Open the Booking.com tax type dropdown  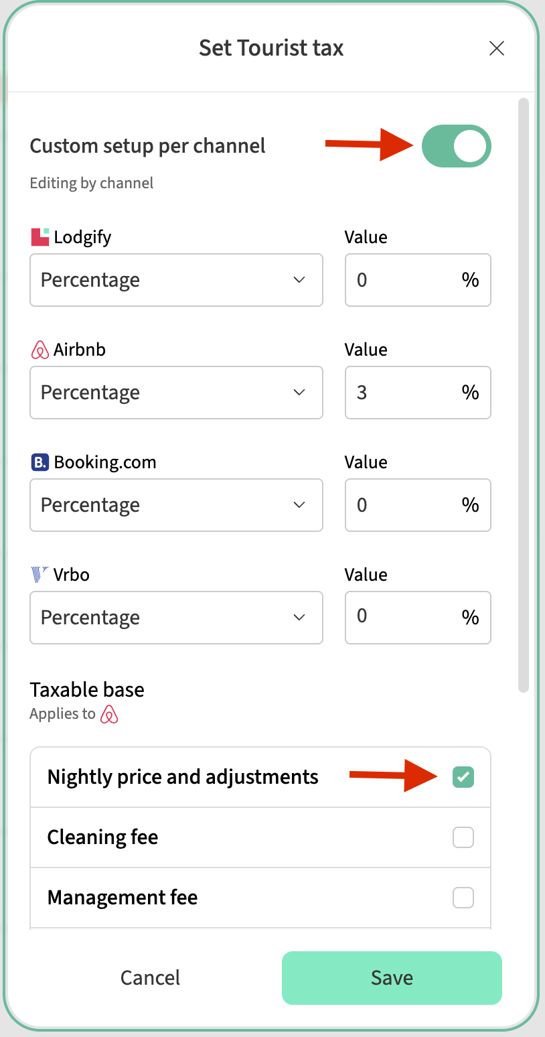tap(176, 505)
